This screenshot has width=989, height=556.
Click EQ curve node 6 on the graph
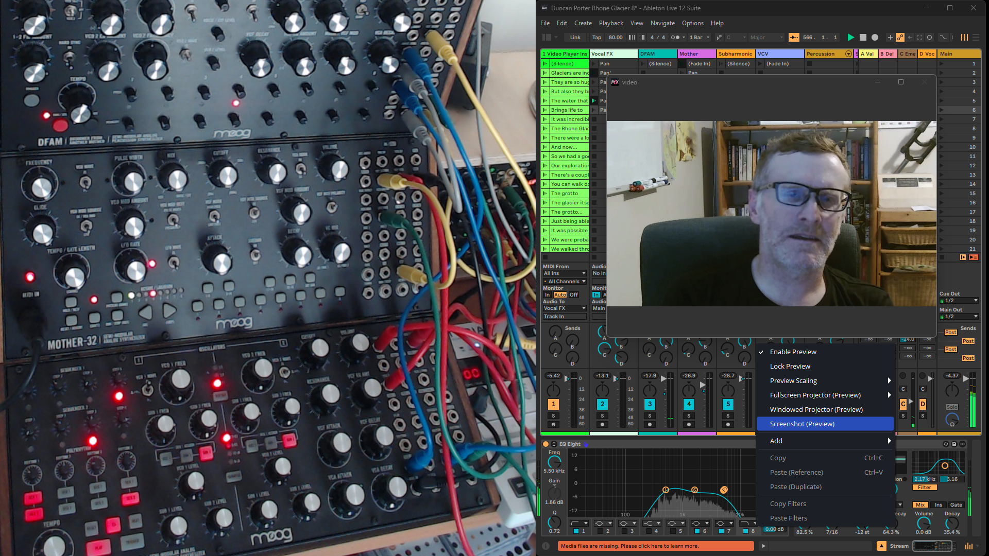(x=694, y=490)
